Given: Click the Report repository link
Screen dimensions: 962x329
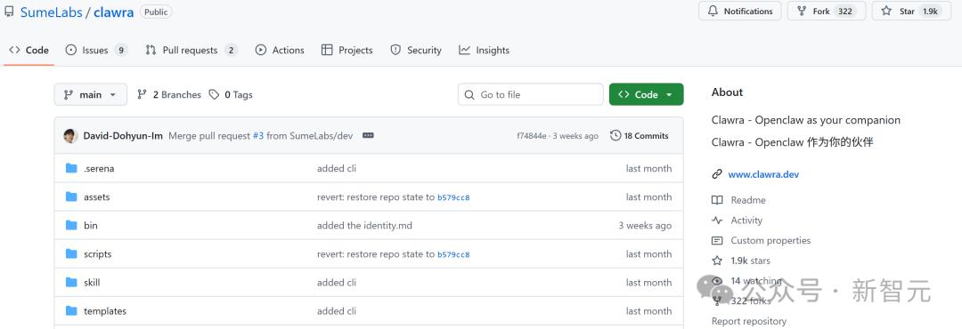Looking at the screenshot, I should (x=748, y=321).
